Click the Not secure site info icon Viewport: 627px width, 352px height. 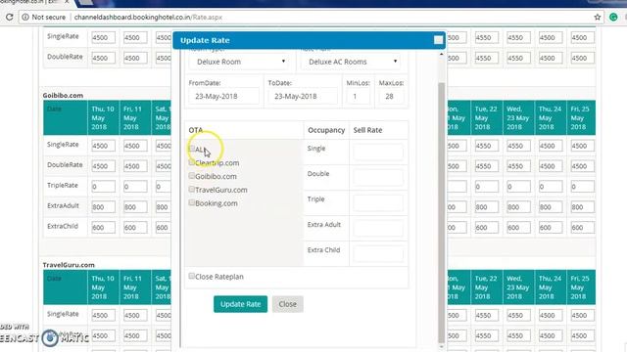coord(25,18)
